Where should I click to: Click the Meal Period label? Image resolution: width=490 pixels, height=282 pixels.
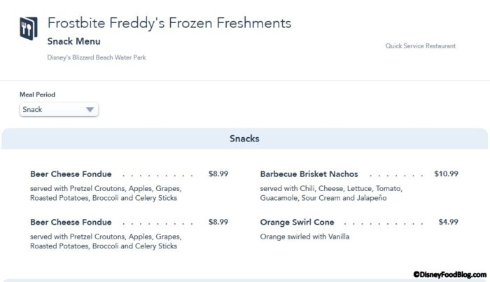pos(37,94)
